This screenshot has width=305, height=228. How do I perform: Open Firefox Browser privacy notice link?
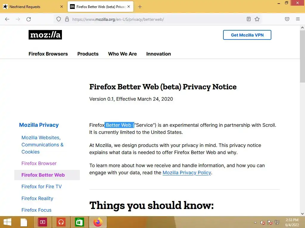tap(39, 164)
